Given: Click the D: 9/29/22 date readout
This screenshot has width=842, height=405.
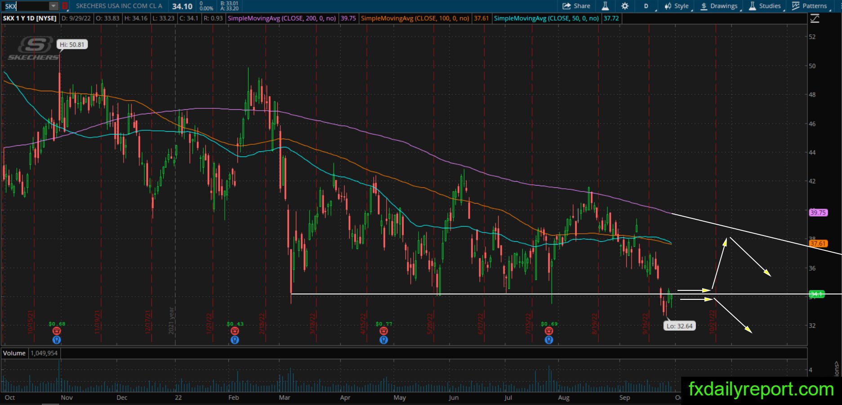Looking at the screenshot, I should point(76,18).
